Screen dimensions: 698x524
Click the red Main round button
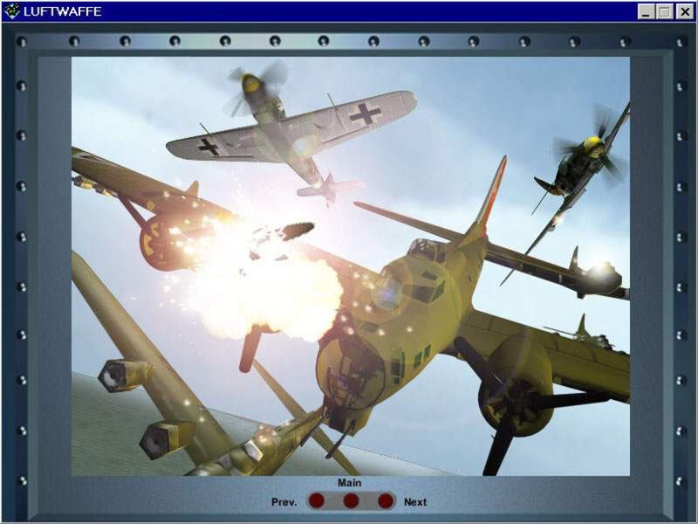(x=351, y=500)
